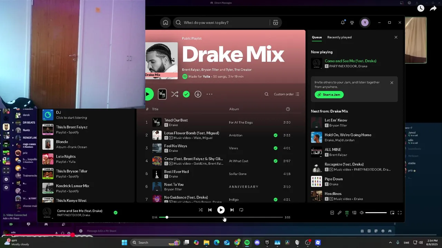Open Kendrick Lamar Mix in library
Image resolution: width=442 pixels, height=248 pixels.
pos(86,188)
